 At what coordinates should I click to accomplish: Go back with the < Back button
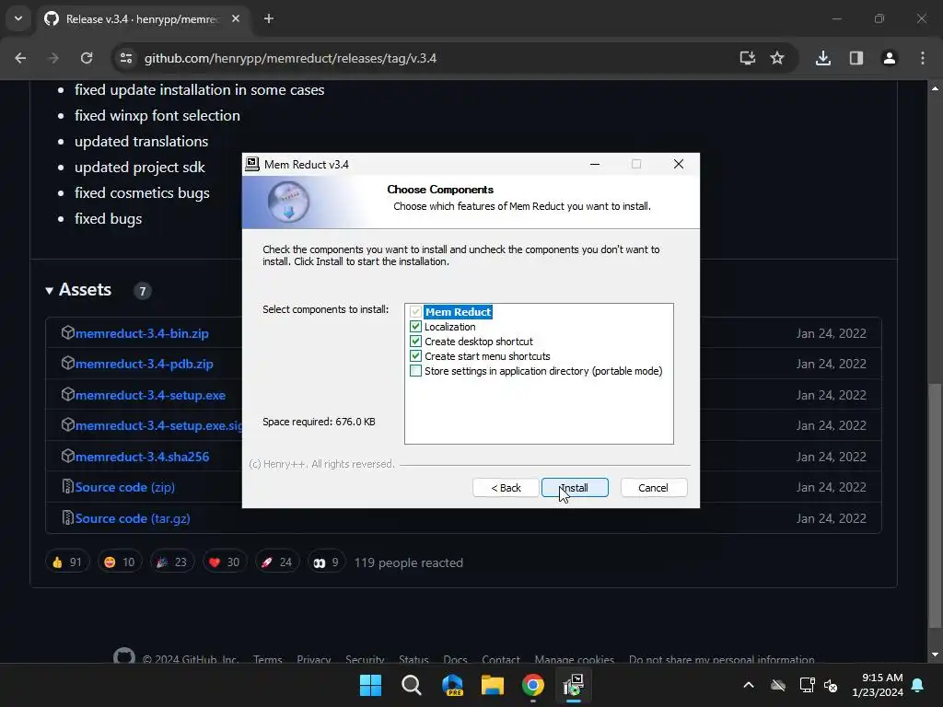coord(506,488)
